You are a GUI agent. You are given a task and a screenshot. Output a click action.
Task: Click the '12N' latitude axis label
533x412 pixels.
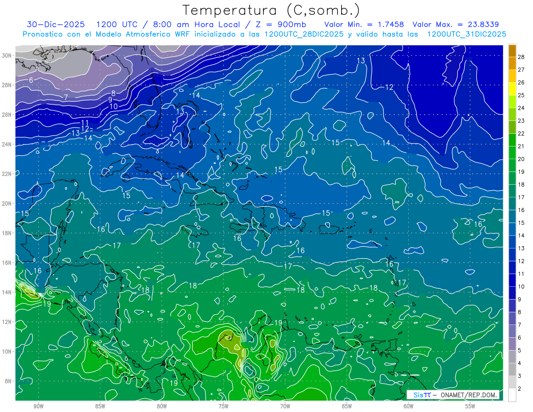[8, 322]
